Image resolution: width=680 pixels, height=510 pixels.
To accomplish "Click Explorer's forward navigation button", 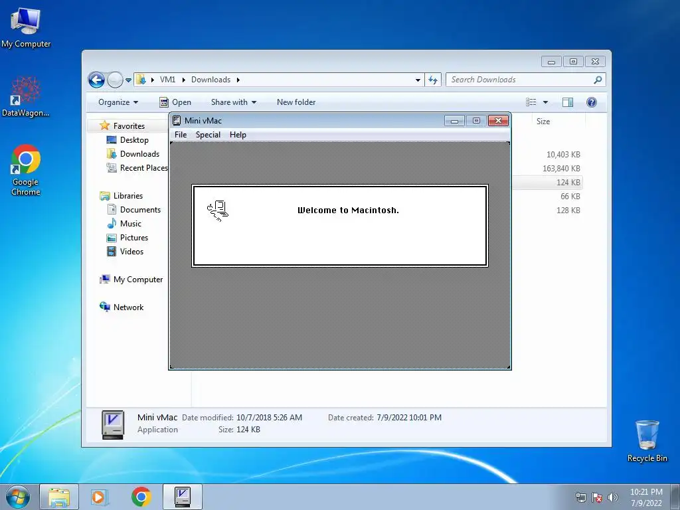I will (115, 80).
